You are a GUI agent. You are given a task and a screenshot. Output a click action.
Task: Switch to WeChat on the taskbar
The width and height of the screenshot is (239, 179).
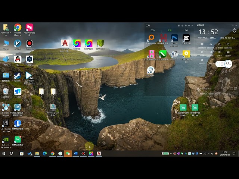(x=68, y=154)
